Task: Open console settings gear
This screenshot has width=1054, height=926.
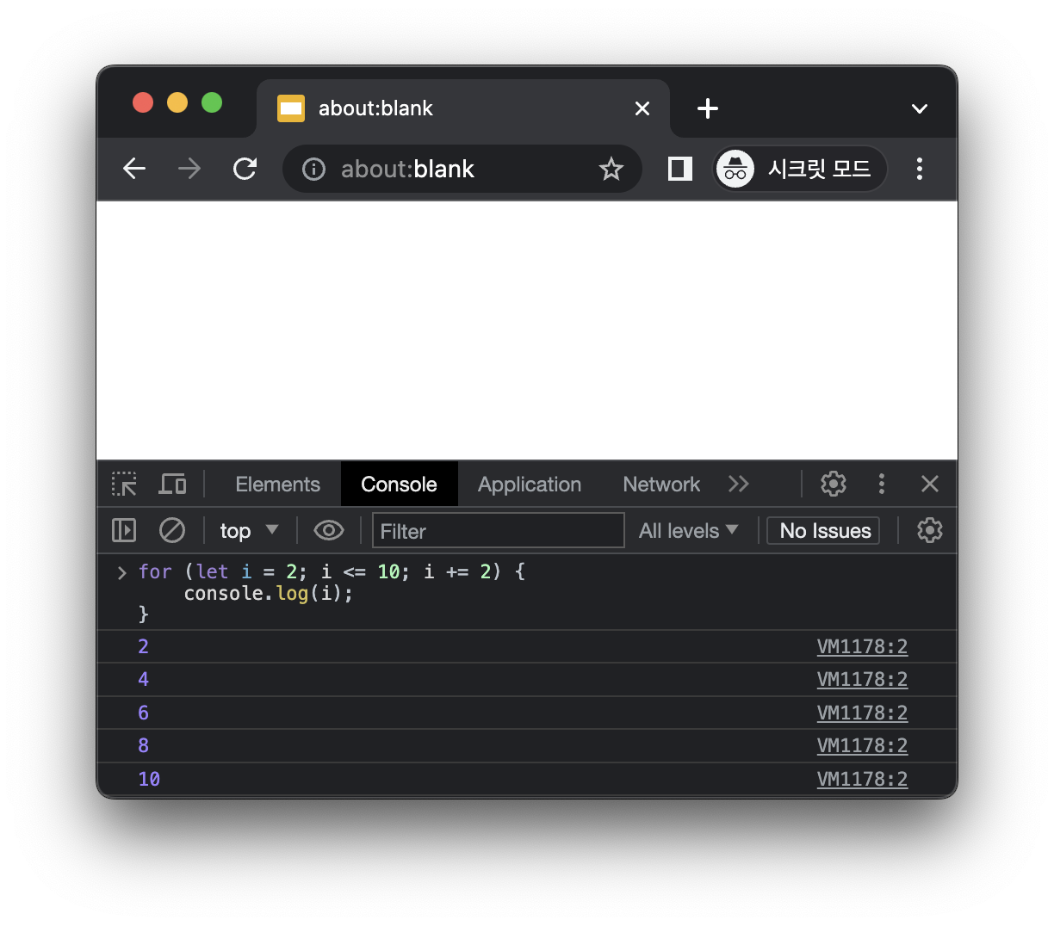Action: pos(930,530)
